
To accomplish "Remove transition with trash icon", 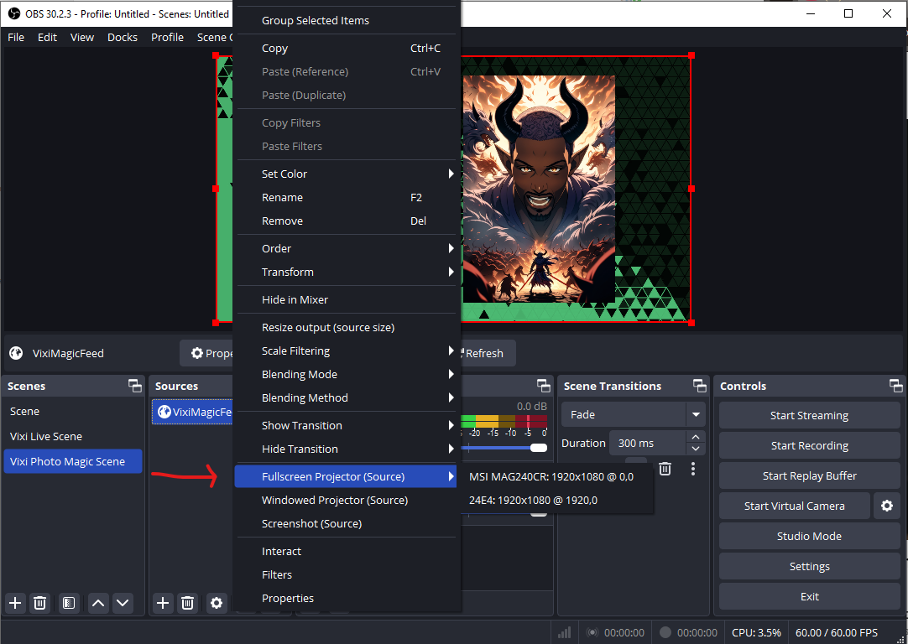I will tap(665, 468).
